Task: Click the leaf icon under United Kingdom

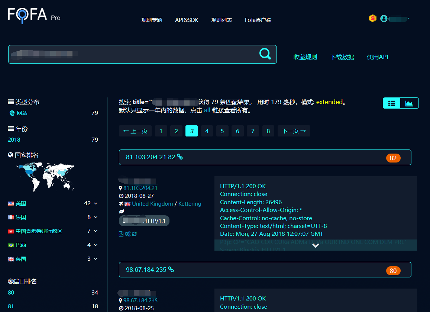Action: click(x=122, y=211)
